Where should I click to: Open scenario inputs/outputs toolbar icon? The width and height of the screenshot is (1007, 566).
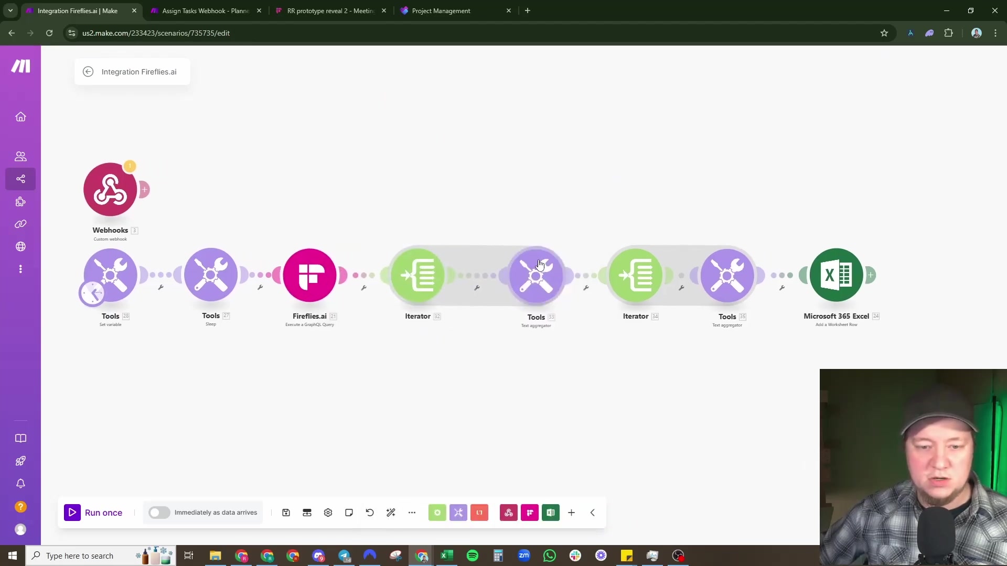[x=307, y=513]
